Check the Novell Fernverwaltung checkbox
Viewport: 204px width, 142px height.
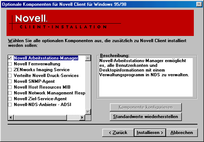(x=10, y=64)
